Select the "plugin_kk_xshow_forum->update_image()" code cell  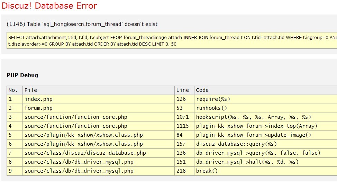(266, 135)
